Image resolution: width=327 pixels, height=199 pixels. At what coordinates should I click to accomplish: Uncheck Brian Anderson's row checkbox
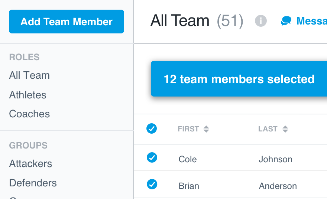(152, 184)
